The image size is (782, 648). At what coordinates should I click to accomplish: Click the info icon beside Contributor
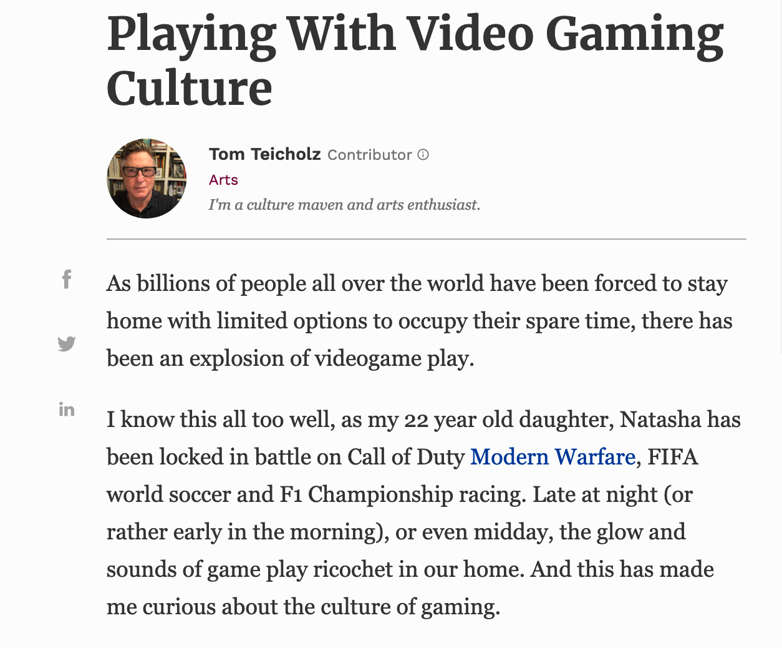423,155
